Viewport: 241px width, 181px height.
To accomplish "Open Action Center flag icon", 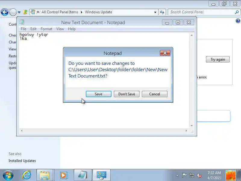I will [184, 175].
